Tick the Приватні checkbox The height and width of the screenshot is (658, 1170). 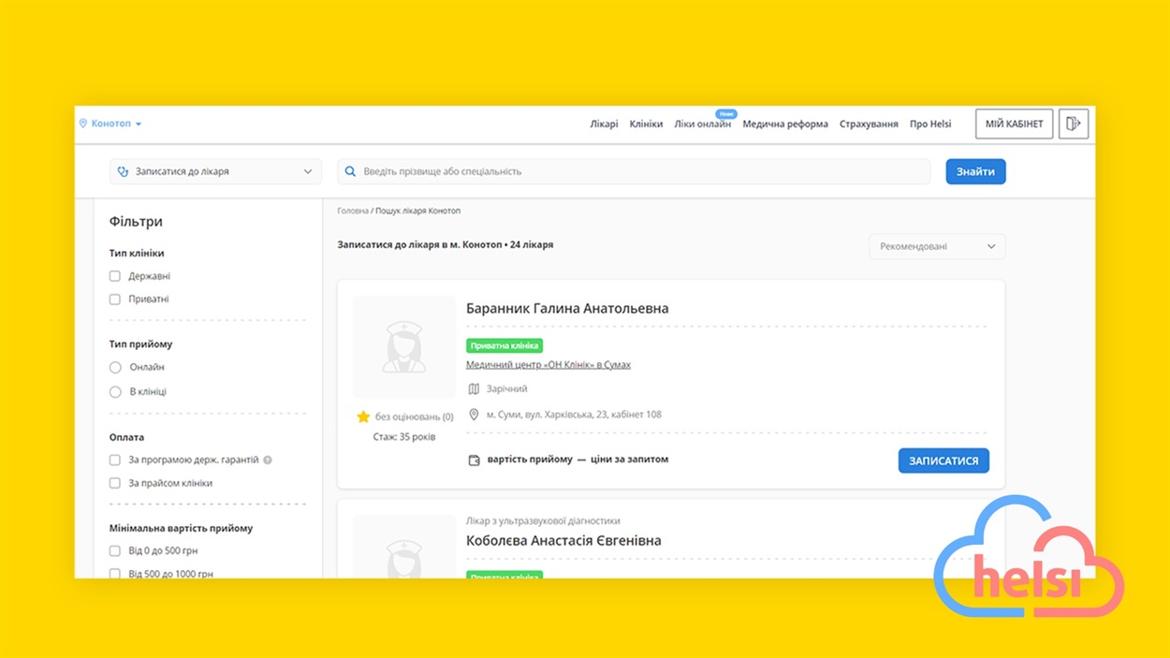click(115, 300)
